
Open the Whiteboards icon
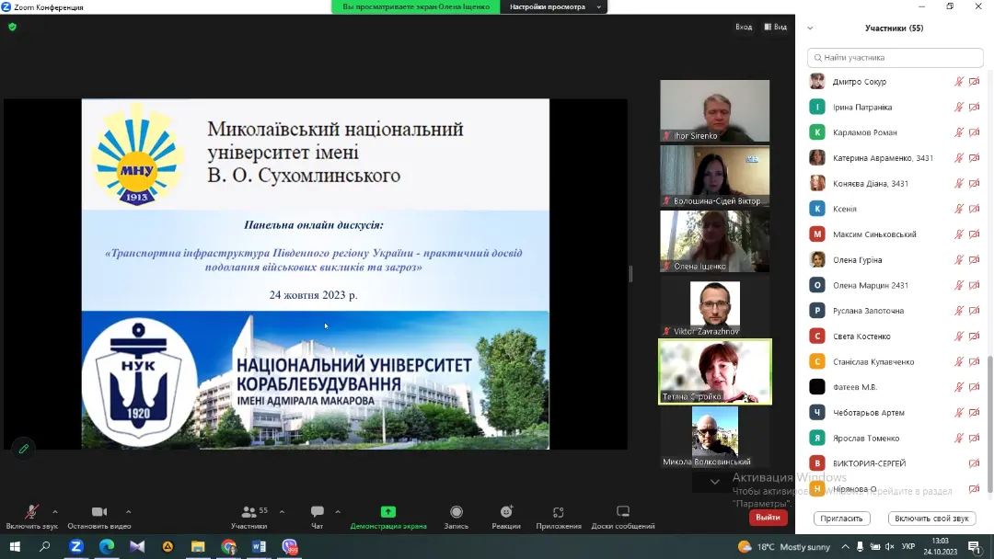click(x=622, y=512)
